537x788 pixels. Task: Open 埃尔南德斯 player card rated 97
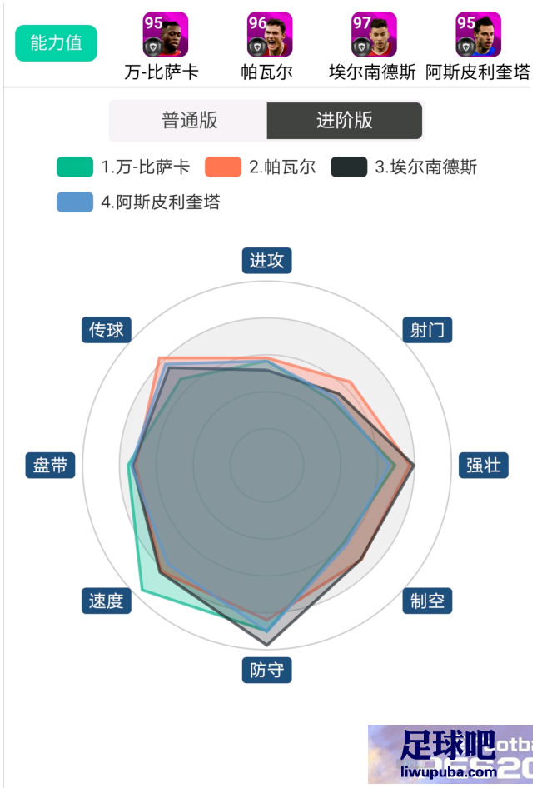(375, 35)
